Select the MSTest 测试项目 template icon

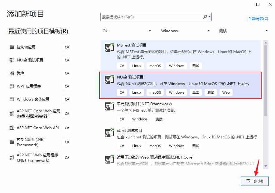[x=109, y=48]
